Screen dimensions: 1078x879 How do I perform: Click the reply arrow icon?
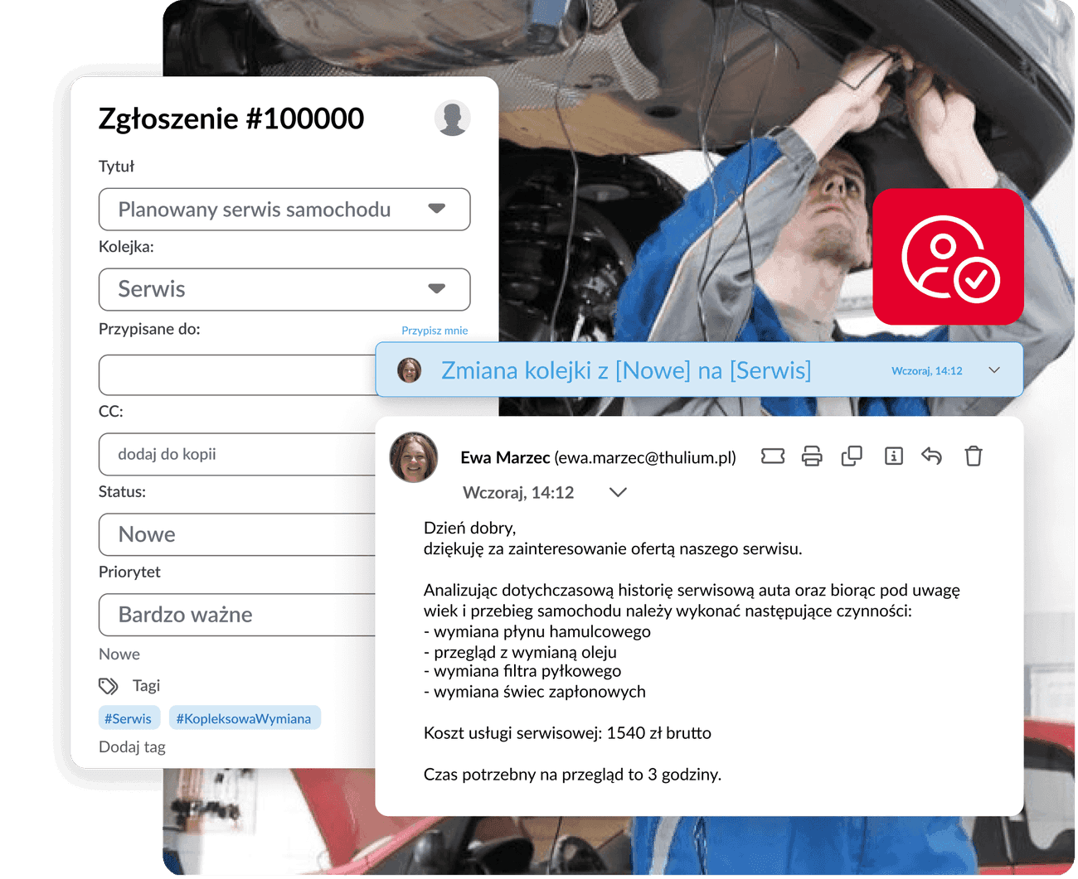931,456
